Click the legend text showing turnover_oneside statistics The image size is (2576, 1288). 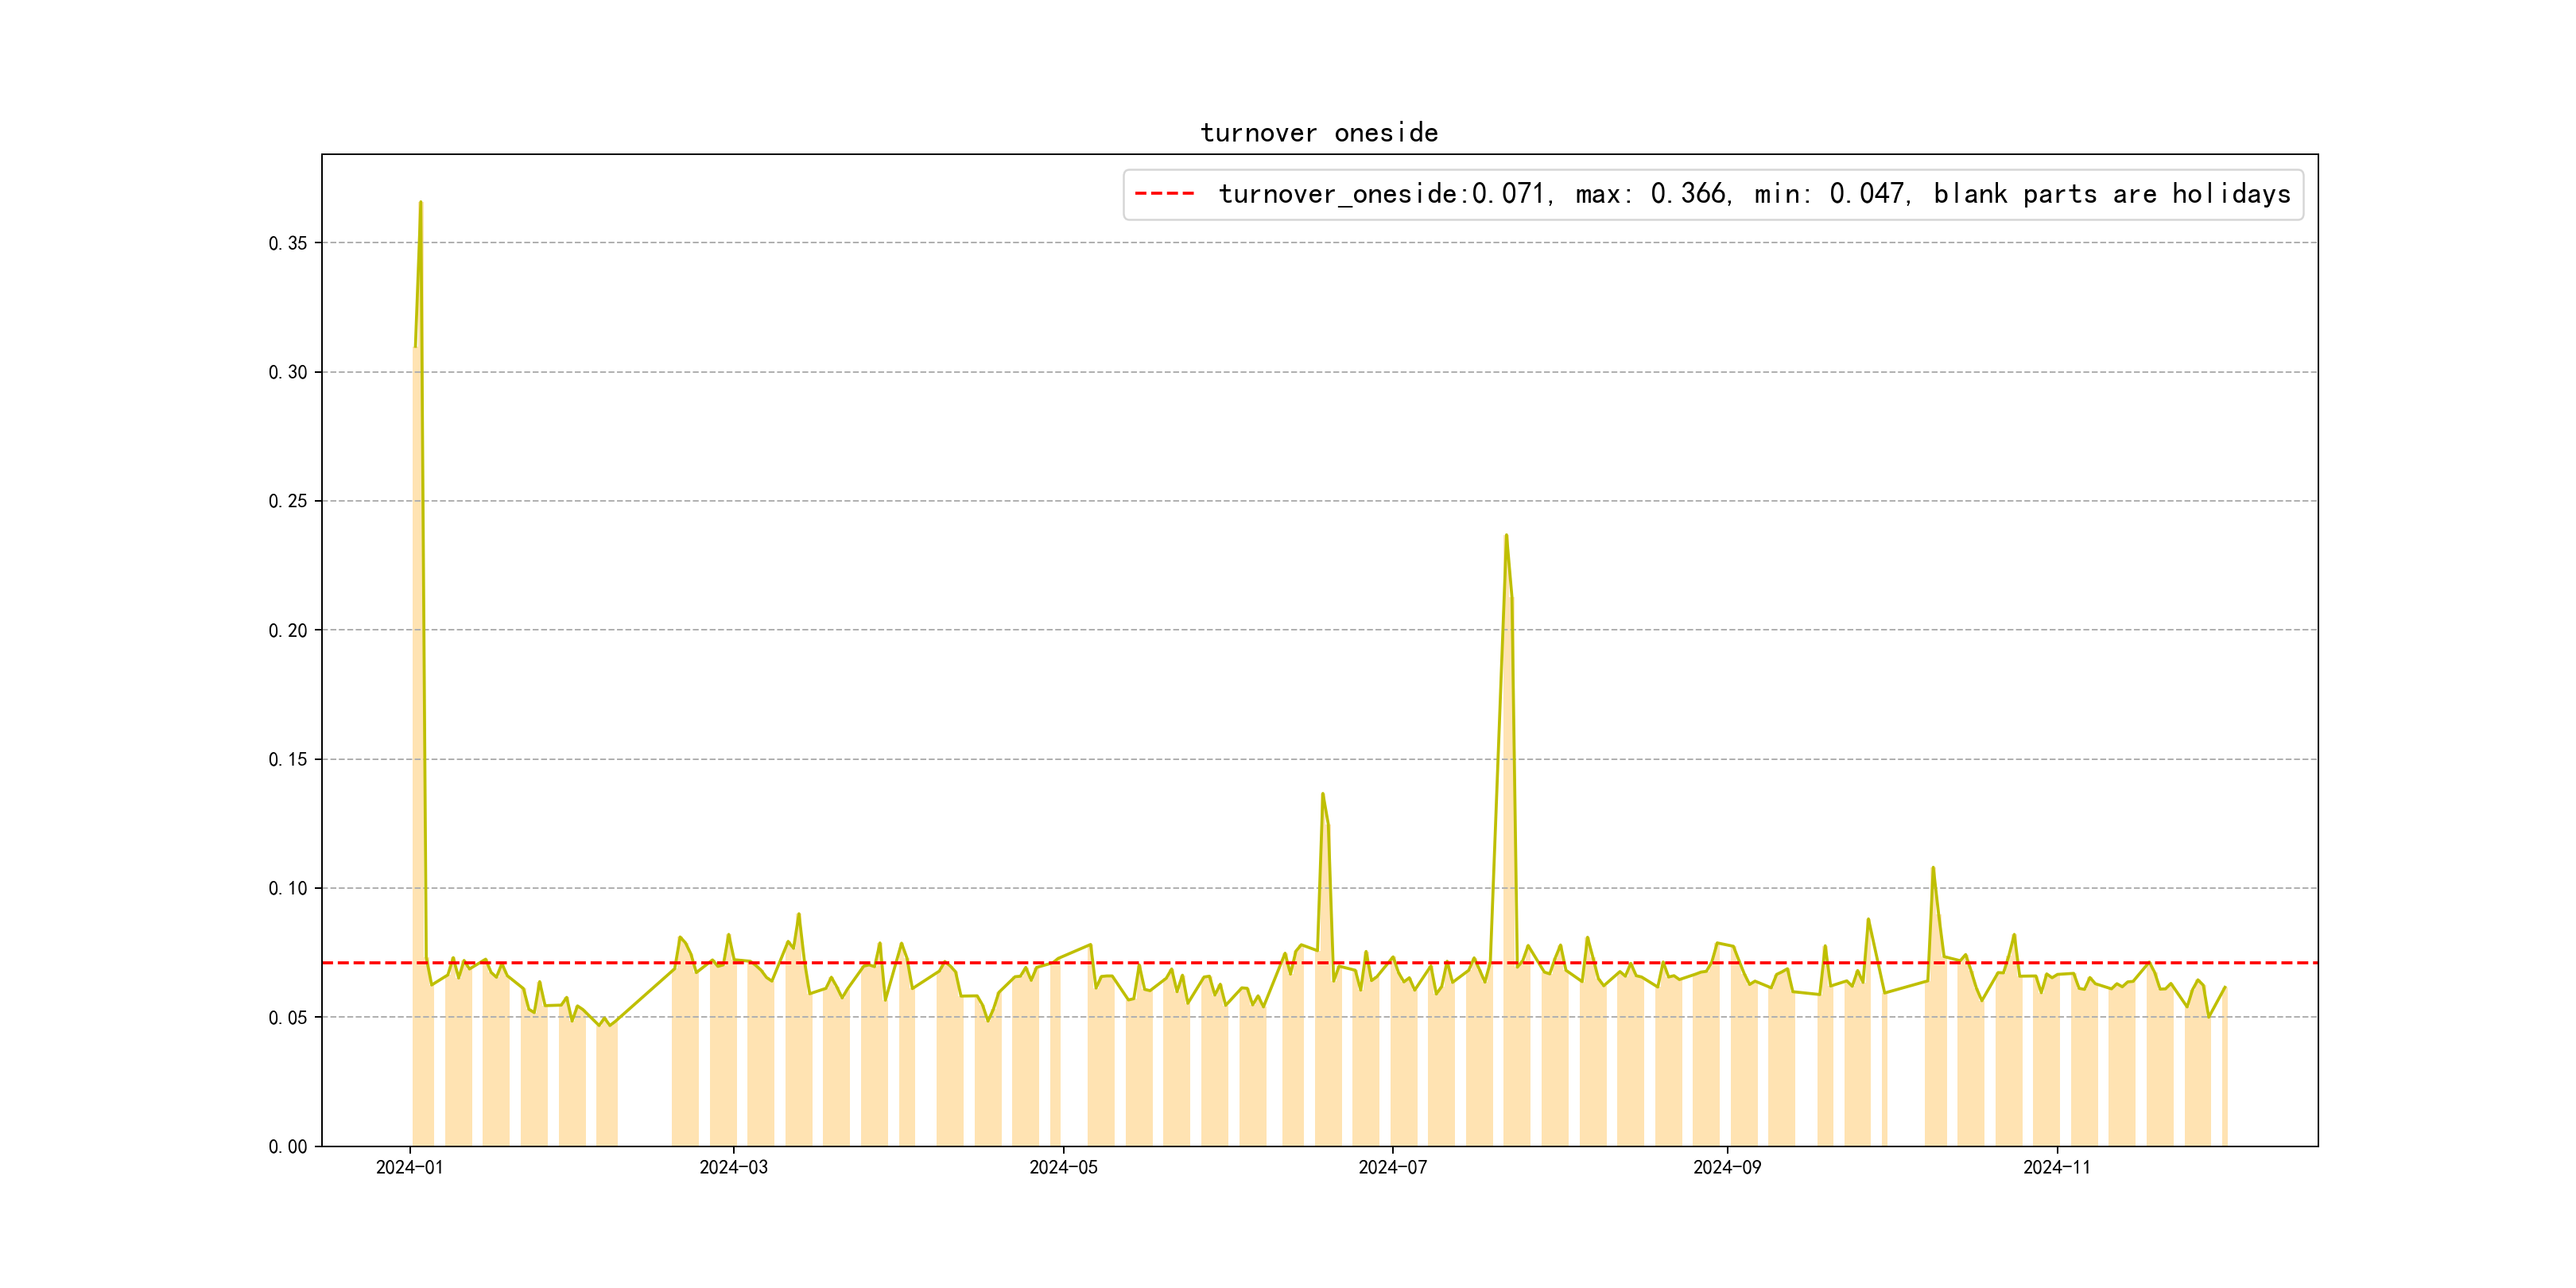(1753, 194)
